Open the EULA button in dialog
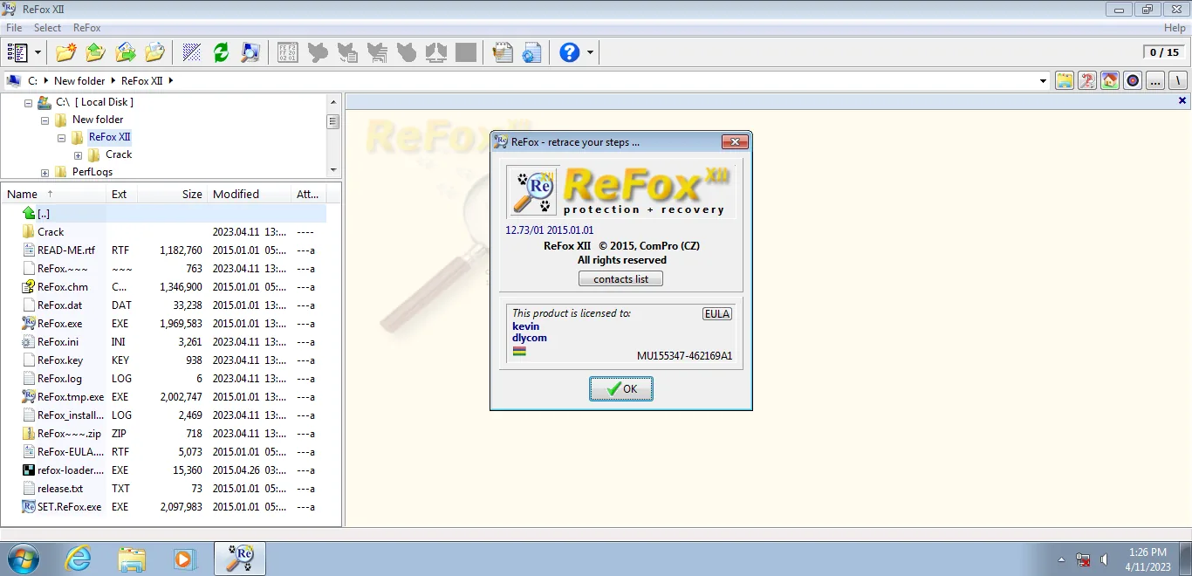1192x576 pixels. pyautogui.click(x=717, y=314)
